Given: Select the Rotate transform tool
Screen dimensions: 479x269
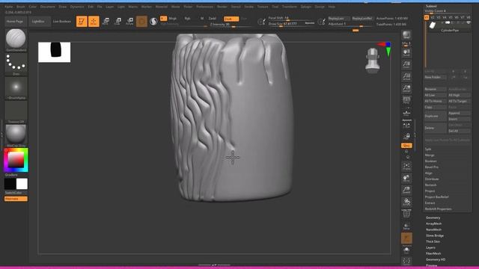Looking at the screenshot, I should click(x=129, y=22).
